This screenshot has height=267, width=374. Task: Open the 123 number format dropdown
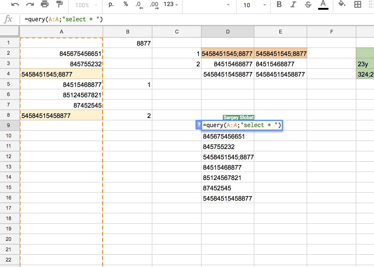(171, 5)
